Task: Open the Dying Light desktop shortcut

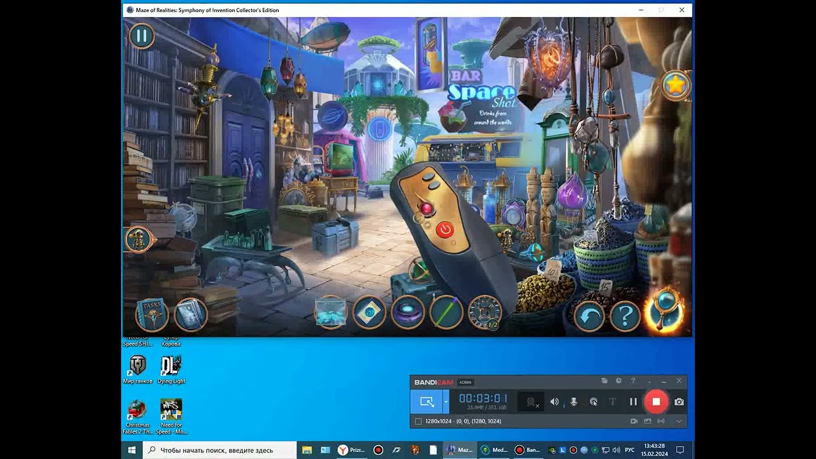Action: [171, 370]
